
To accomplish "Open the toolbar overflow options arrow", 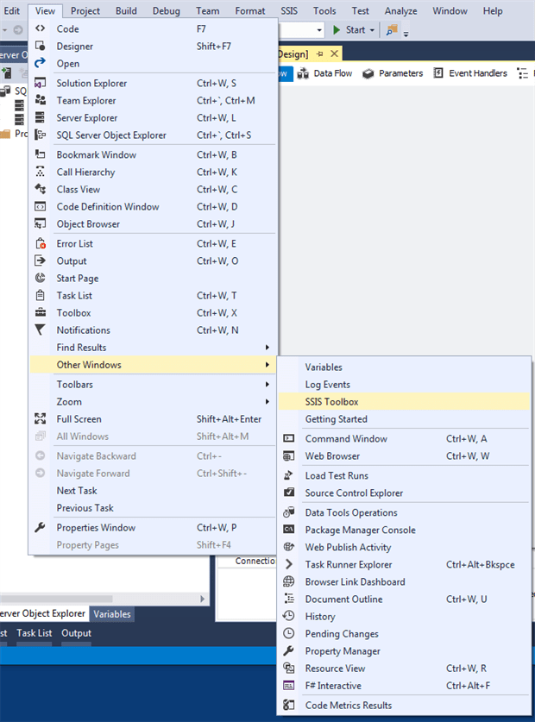I will click(406, 33).
